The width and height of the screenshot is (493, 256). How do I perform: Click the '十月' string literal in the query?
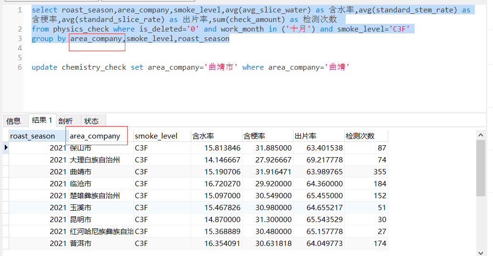298,29
